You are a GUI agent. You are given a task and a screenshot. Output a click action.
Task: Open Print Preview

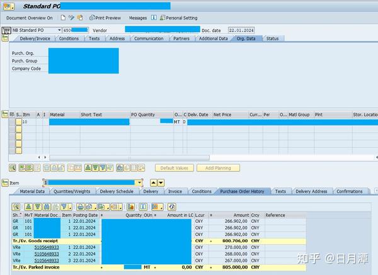(105, 18)
